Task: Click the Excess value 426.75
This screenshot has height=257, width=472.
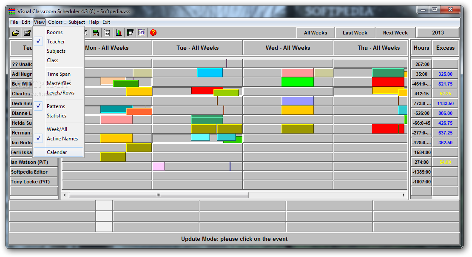Action: pyautogui.click(x=445, y=123)
